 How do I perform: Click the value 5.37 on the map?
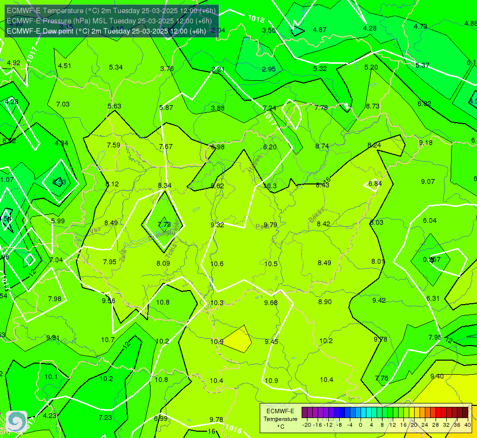click(422, 65)
